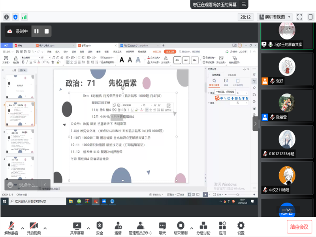Viewport: 316px width, 237px height.
Task: Apply the black A text style preset
Action: [122, 60]
